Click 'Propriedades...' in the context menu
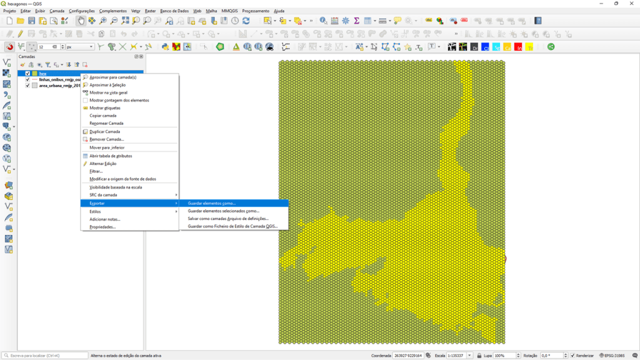The height and width of the screenshot is (360, 640). [102, 227]
